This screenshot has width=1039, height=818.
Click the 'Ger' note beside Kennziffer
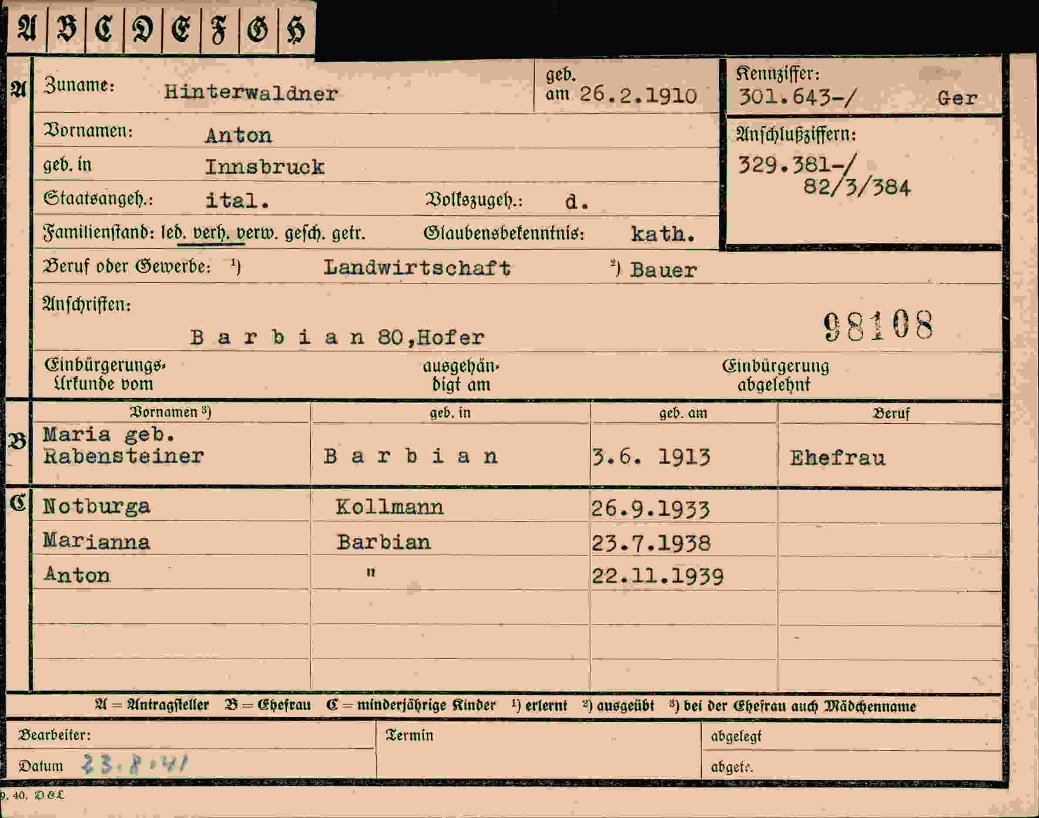click(x=957, y=98)
